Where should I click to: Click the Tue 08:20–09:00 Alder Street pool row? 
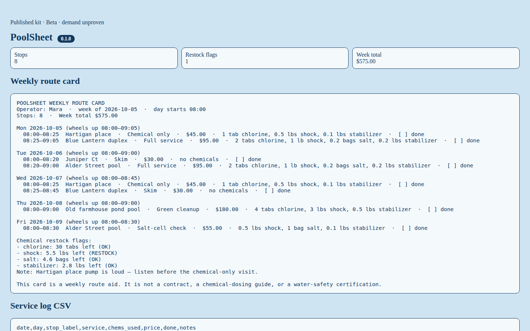248,165
